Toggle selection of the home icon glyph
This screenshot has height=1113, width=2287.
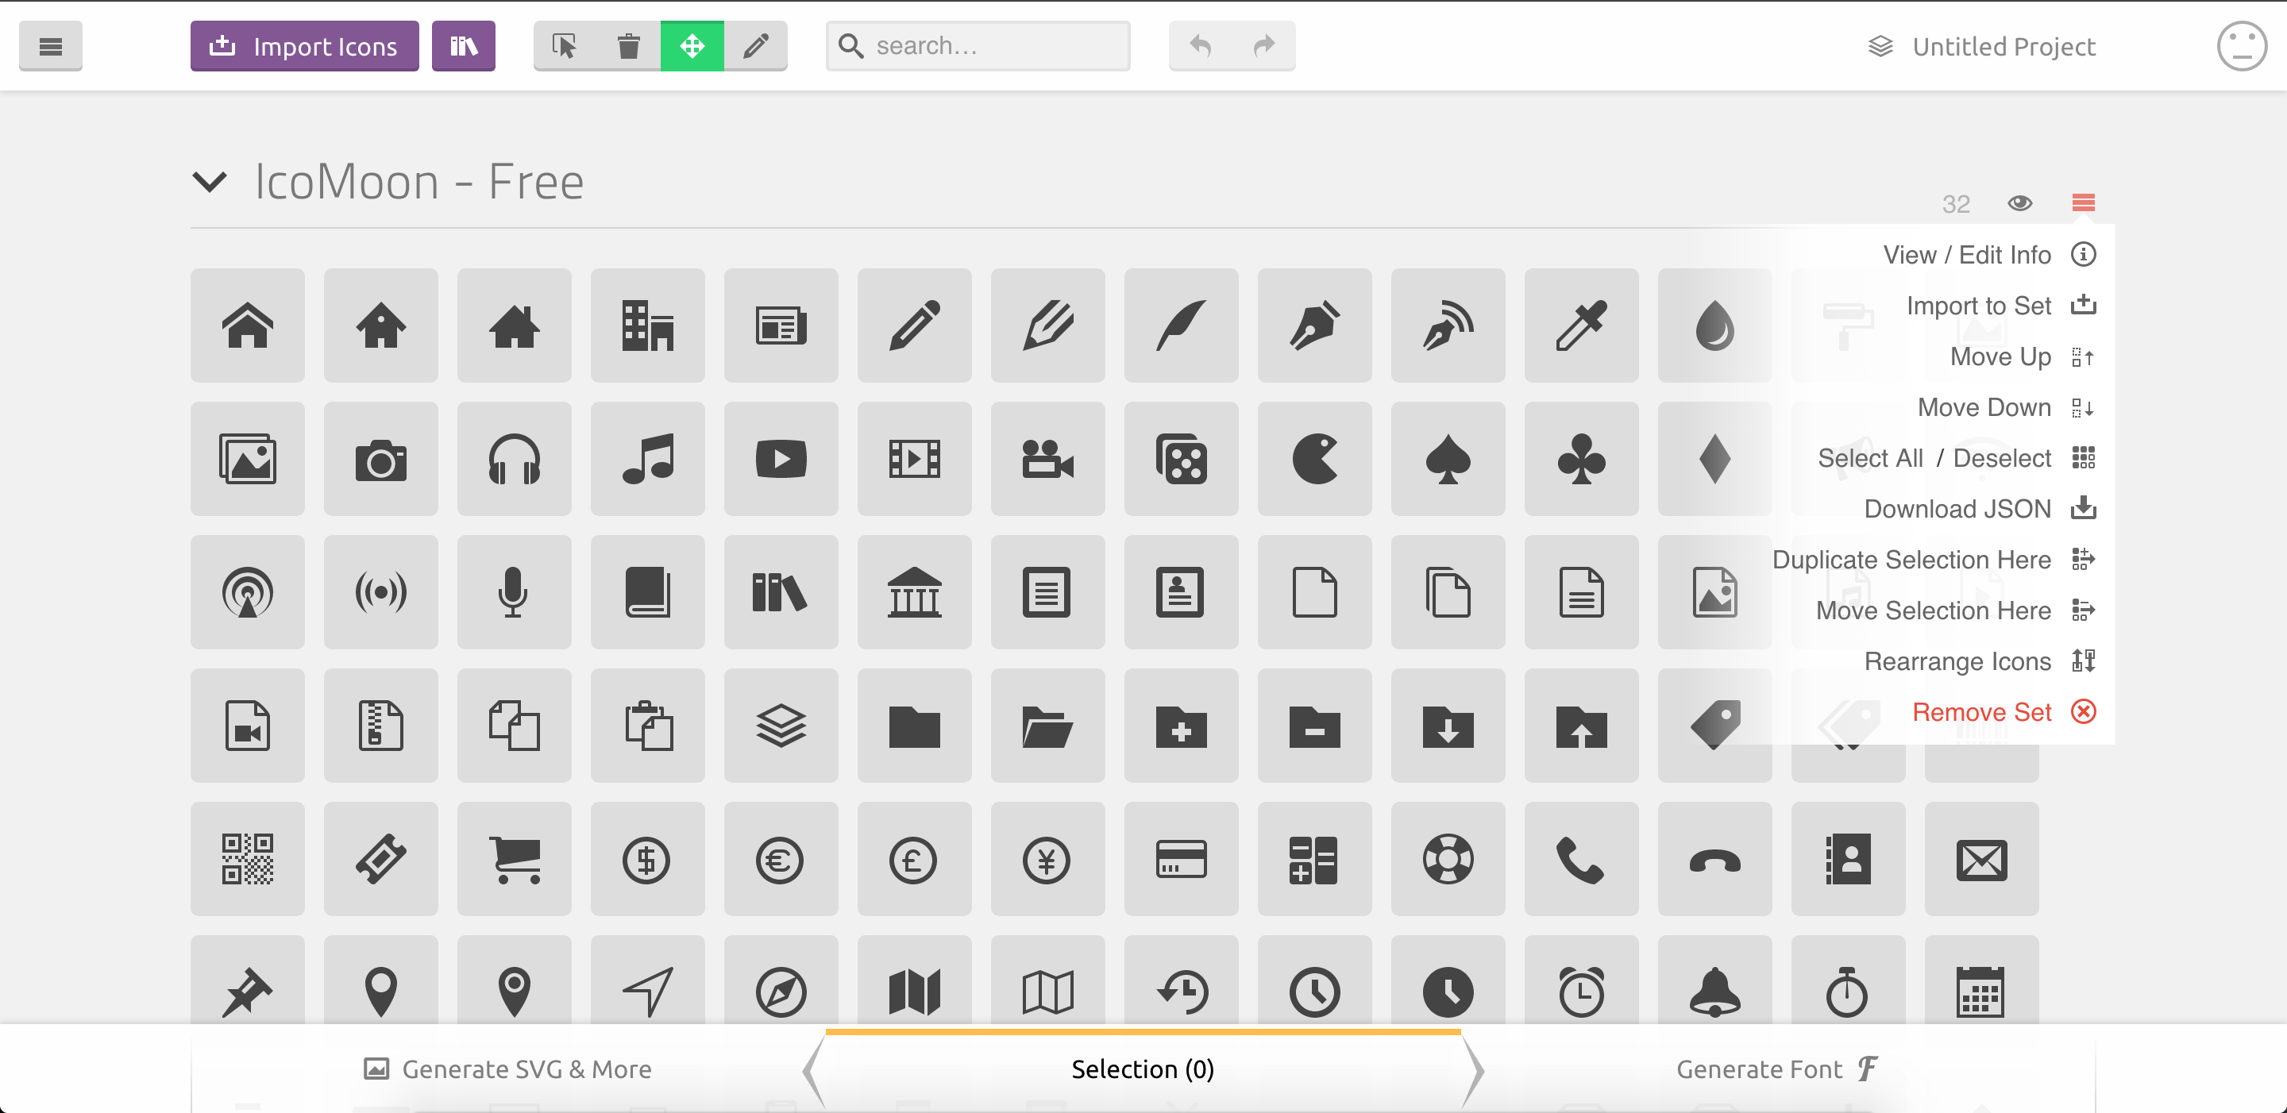pyautogui.click(x=247, y=325)
